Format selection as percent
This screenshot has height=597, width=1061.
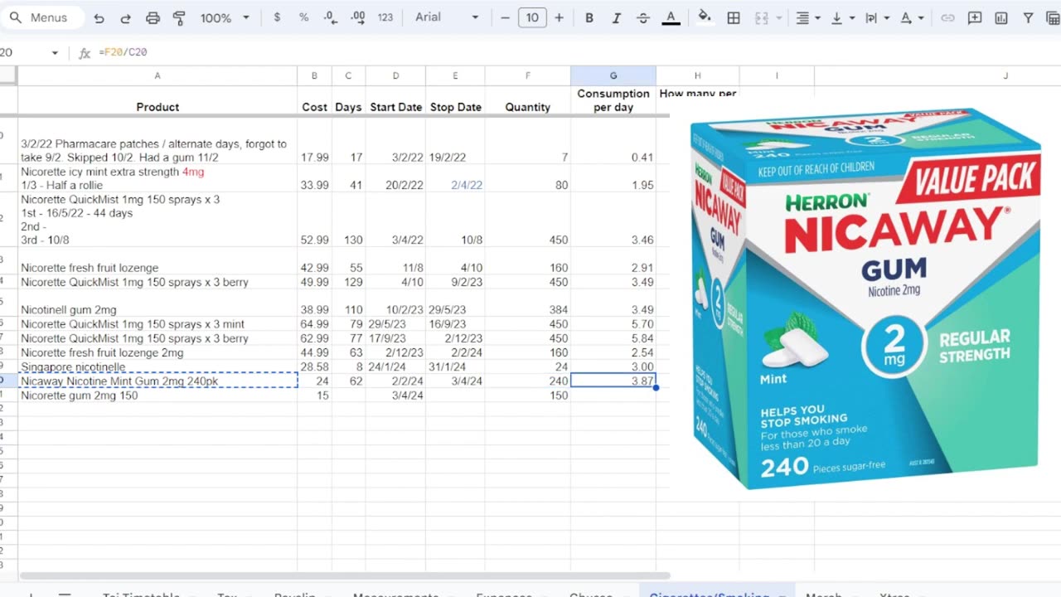coord(303,17)
